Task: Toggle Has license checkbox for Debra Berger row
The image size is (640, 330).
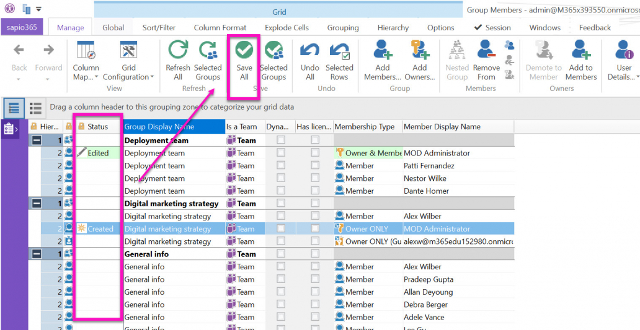Action: pos(314,305)
